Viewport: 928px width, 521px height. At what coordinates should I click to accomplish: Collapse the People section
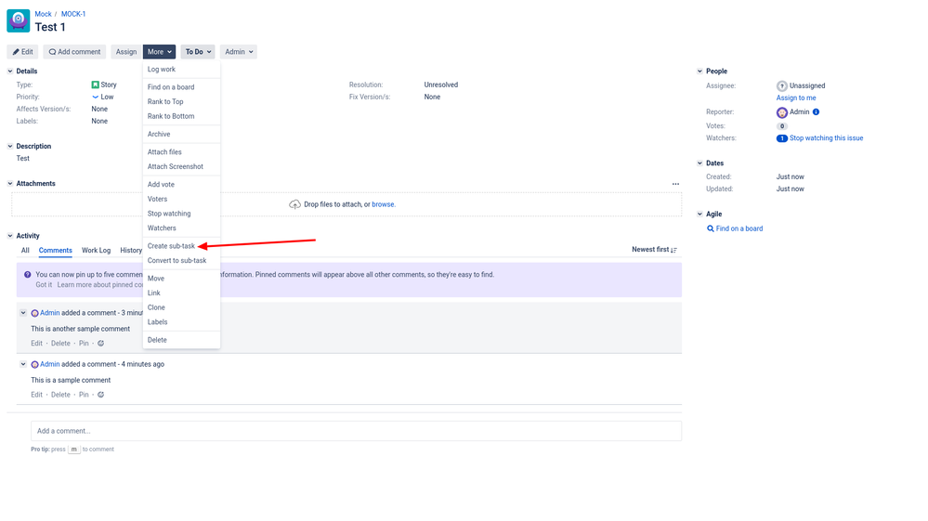pyautogui.click(x=699, y=71)
